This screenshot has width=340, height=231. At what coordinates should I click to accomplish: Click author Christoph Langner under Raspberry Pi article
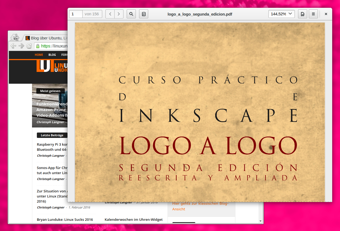(51, 156)
